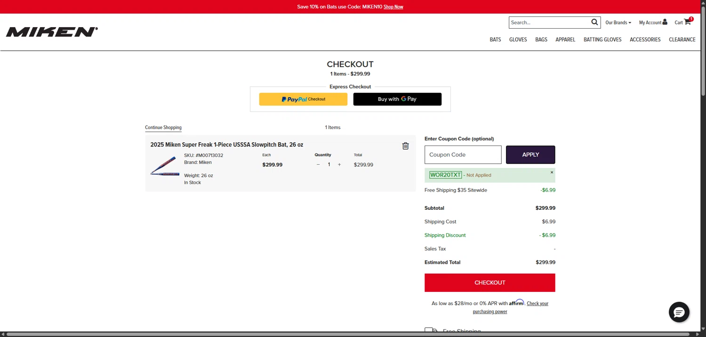Click the Super Freak bat title

click(x=227, y=145)
